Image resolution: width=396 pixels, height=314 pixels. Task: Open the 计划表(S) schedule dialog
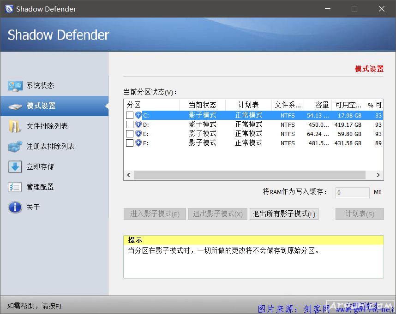(x=359, y=214)
